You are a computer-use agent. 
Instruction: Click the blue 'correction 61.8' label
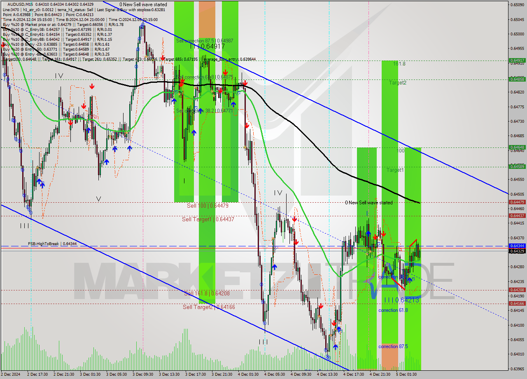tap(393, 310)
